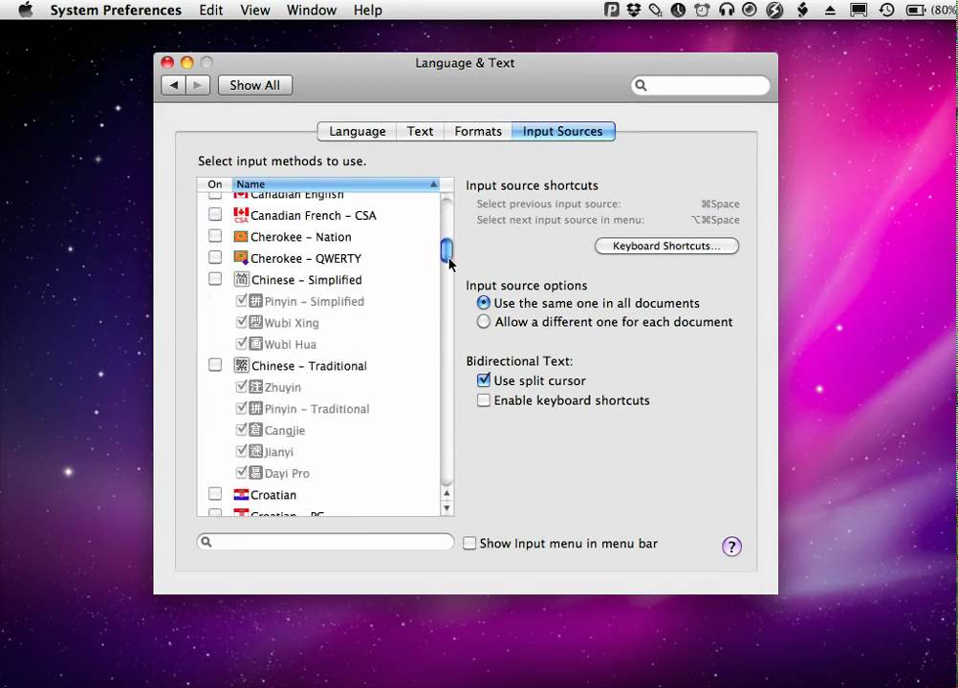Click the scroll up arrow of the list

pos(446,493)
